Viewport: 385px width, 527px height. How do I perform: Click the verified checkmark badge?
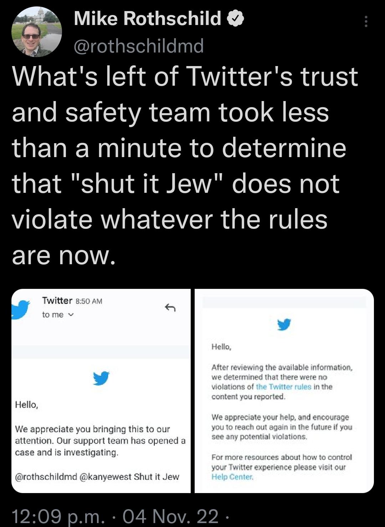[x=235, y=20]
